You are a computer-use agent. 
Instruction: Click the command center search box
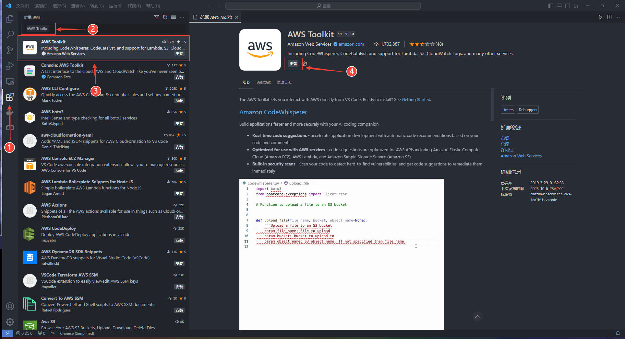[323, 6]
